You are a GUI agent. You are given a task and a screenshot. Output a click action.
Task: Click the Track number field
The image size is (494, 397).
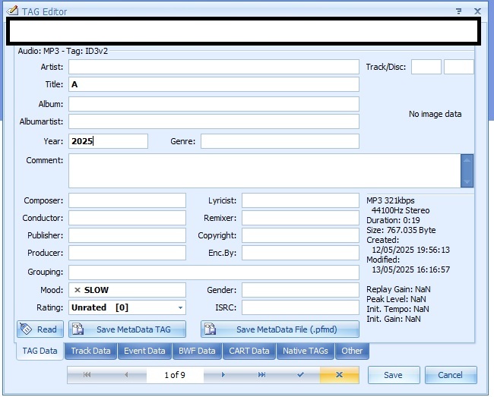426,67
